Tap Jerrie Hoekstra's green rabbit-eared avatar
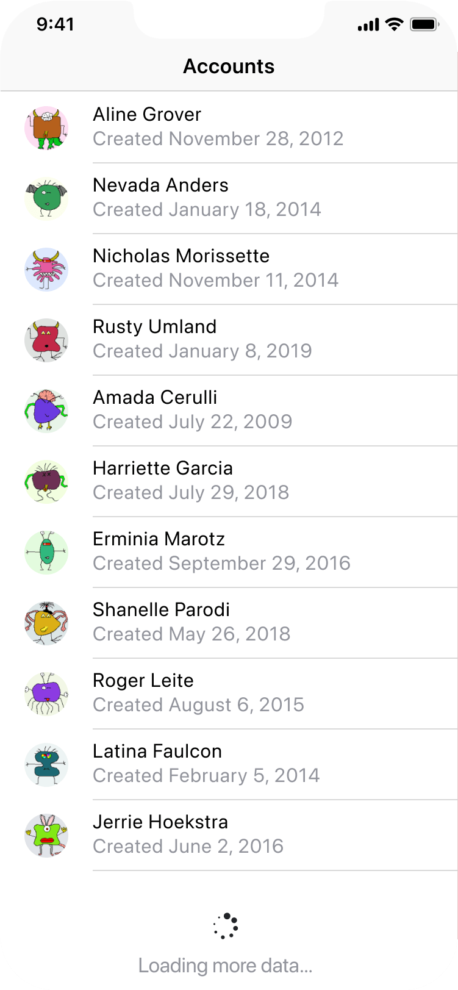 tap(46, 835)
